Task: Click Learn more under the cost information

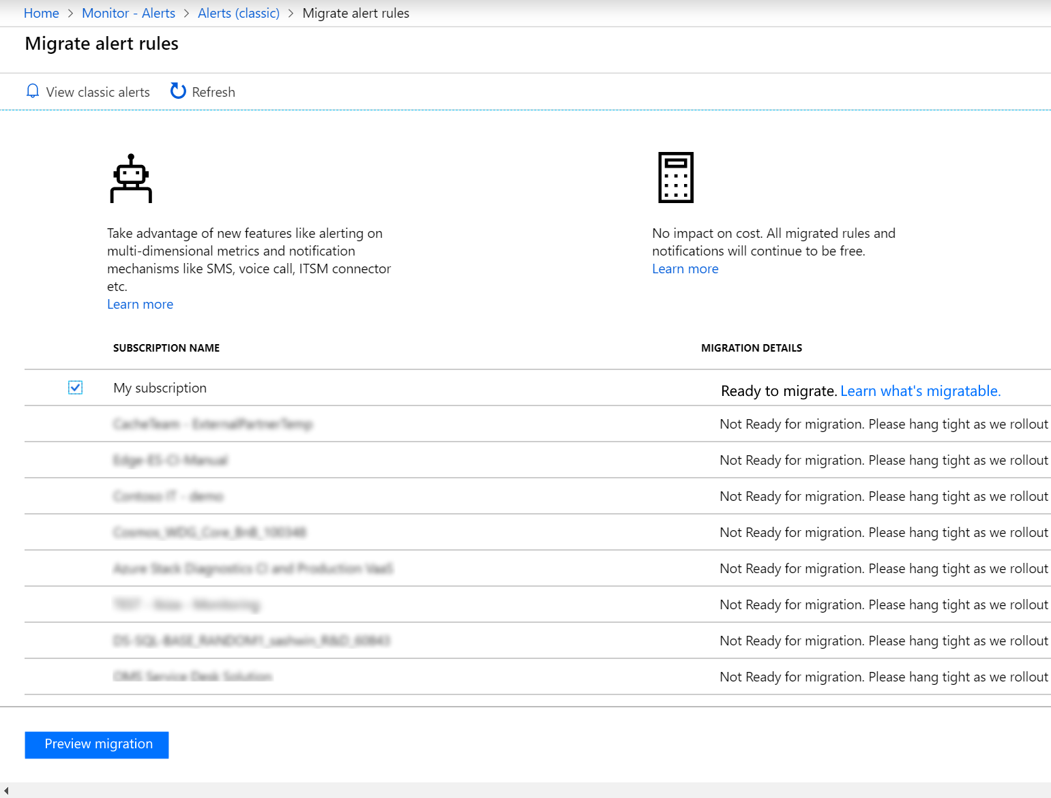Action: pyautogui.click(x=685, y=268)
